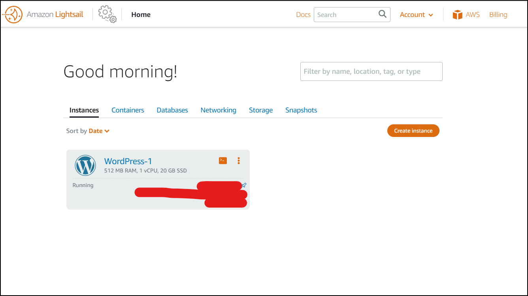Switch to the Containers tab
Image resolution: width=528 pixels, height=296 pixels.
click(128, 110)
